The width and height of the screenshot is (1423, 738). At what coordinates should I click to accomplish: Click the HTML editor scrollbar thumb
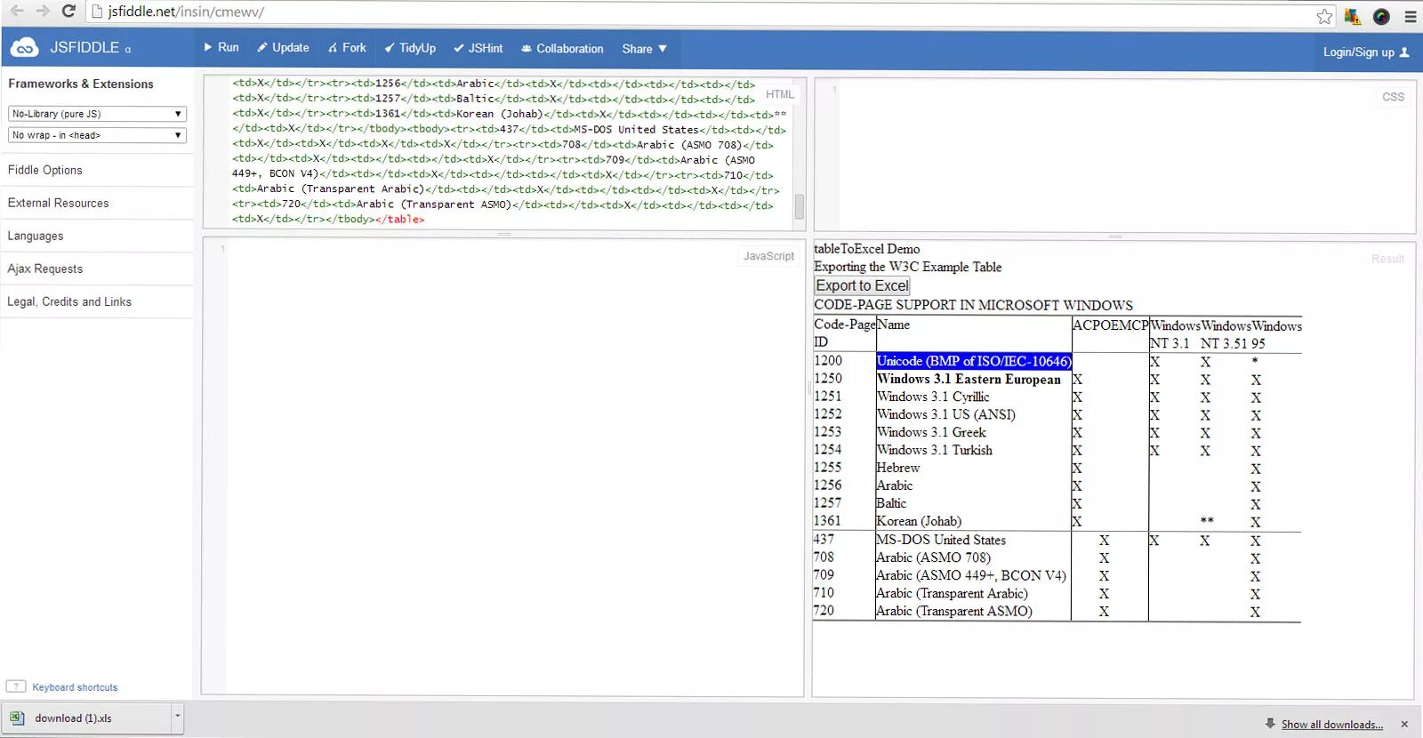tap(799, 206)
